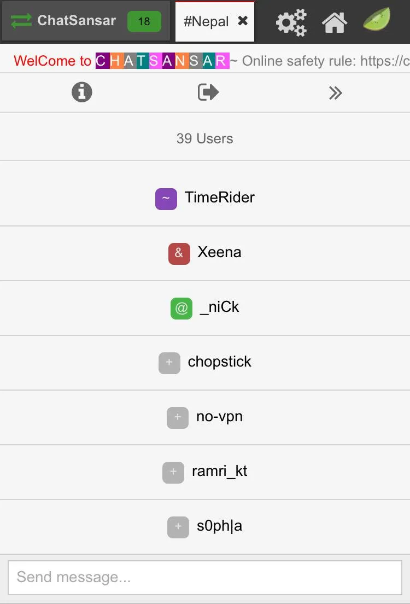Switch networks via ChatSansar arrows button
Viewport: 410px width, 604px height.
click(x=22, y=21)
